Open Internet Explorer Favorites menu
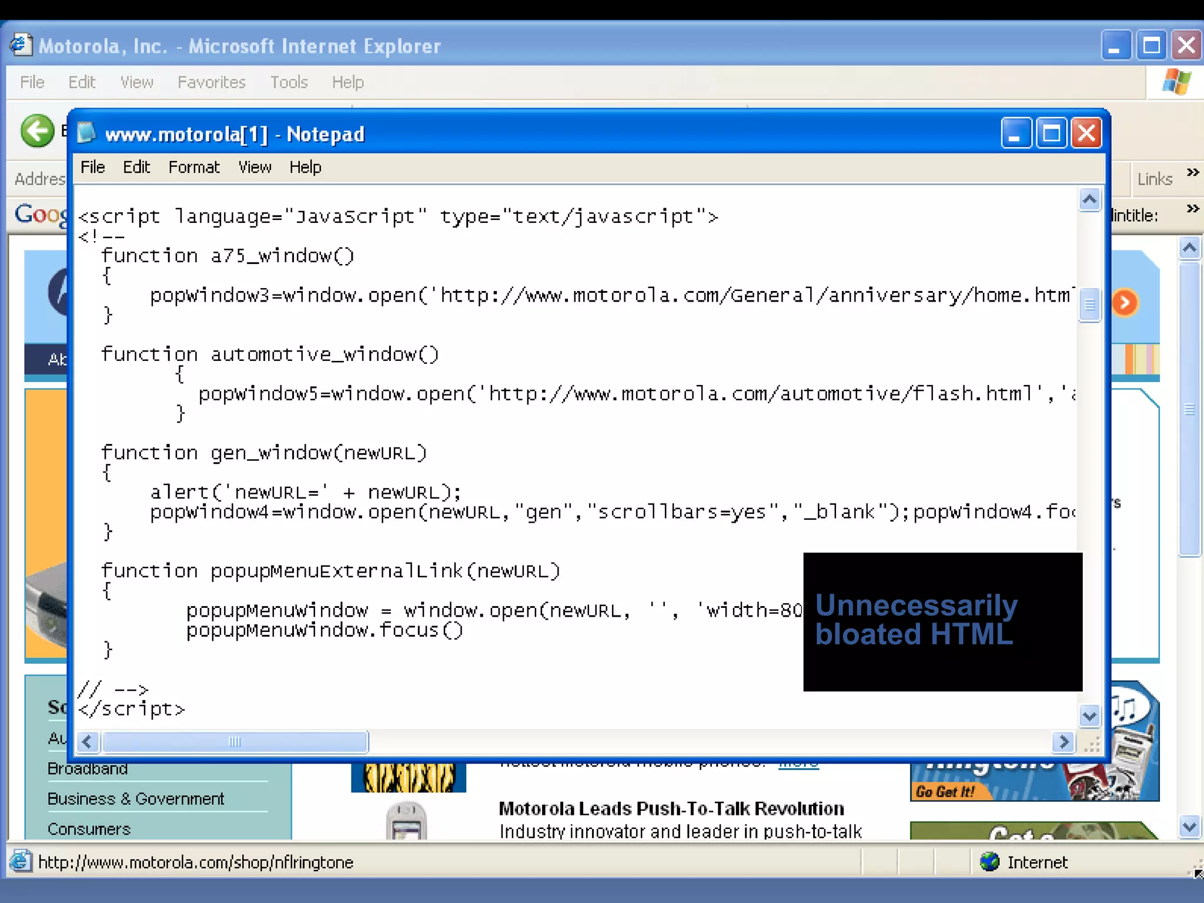The height and width of the screenshot is (903, 1204). click(x=212, y=82)
